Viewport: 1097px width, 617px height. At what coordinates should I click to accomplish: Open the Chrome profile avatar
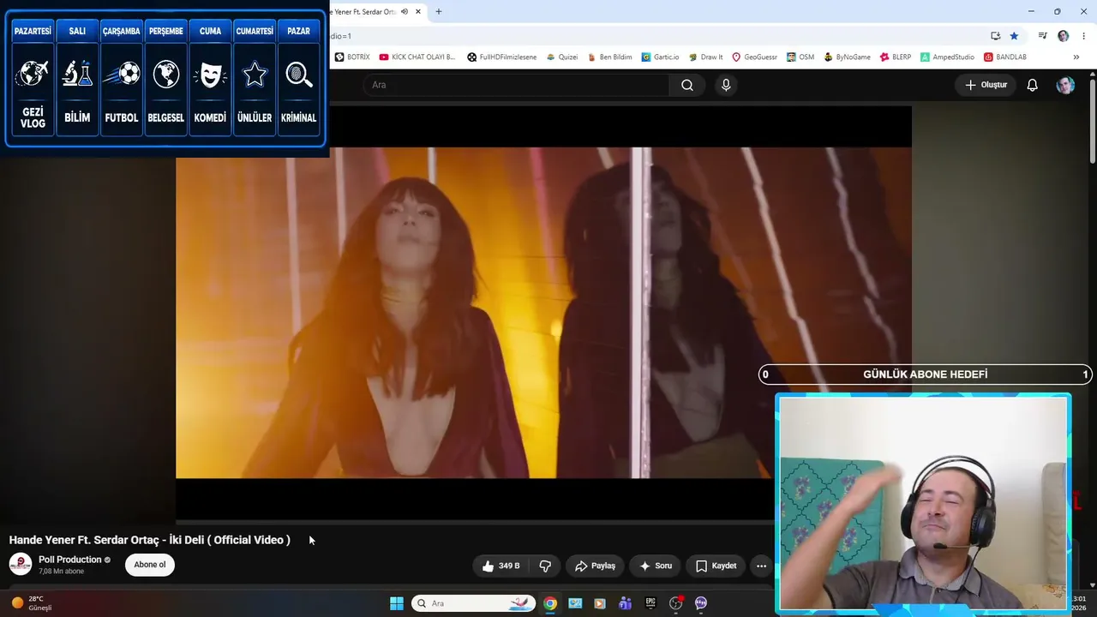(1064, 36)
